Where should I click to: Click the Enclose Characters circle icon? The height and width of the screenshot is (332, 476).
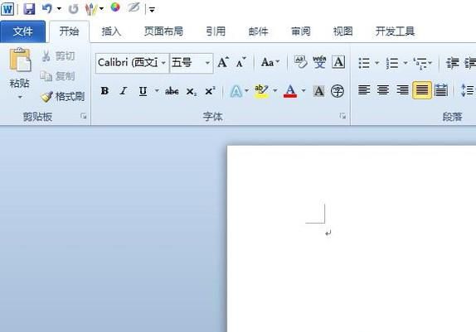tap(337, 91)
